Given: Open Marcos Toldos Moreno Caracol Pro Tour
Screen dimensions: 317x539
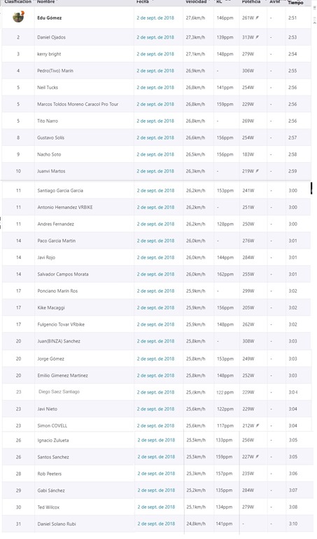Looking at the screenshot, I should [x=78, y=104].
